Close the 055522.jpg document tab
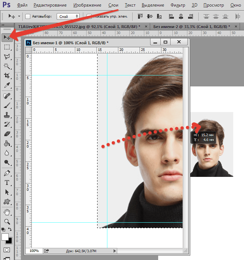 (x=146, y=26)
